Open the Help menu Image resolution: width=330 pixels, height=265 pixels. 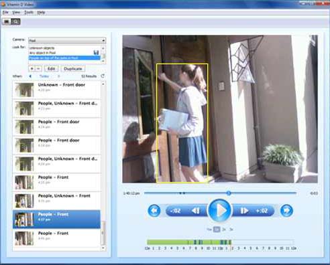41,12
